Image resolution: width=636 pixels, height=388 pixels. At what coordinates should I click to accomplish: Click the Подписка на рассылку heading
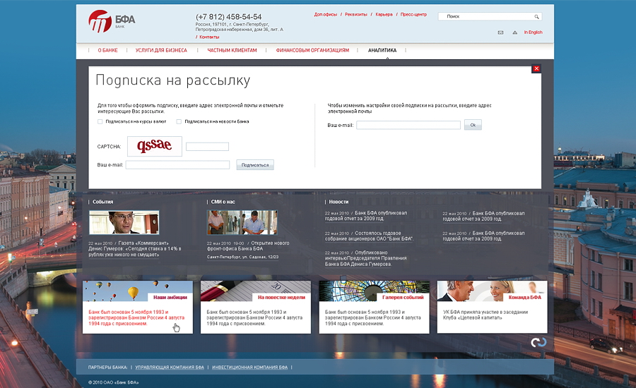[x=173, y=80]
